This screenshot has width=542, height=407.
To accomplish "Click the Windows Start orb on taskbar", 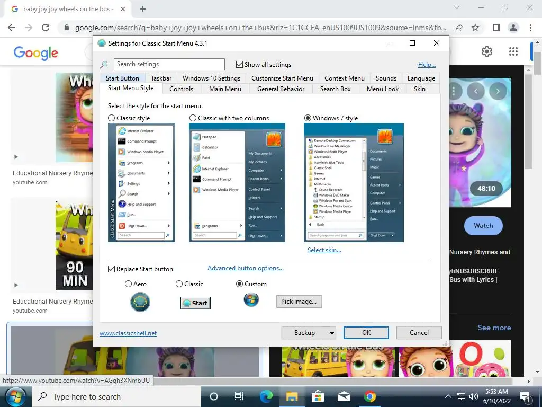I will [15, 396].
